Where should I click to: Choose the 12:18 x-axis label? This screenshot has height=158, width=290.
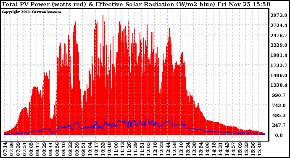click(x=155, y=149)
